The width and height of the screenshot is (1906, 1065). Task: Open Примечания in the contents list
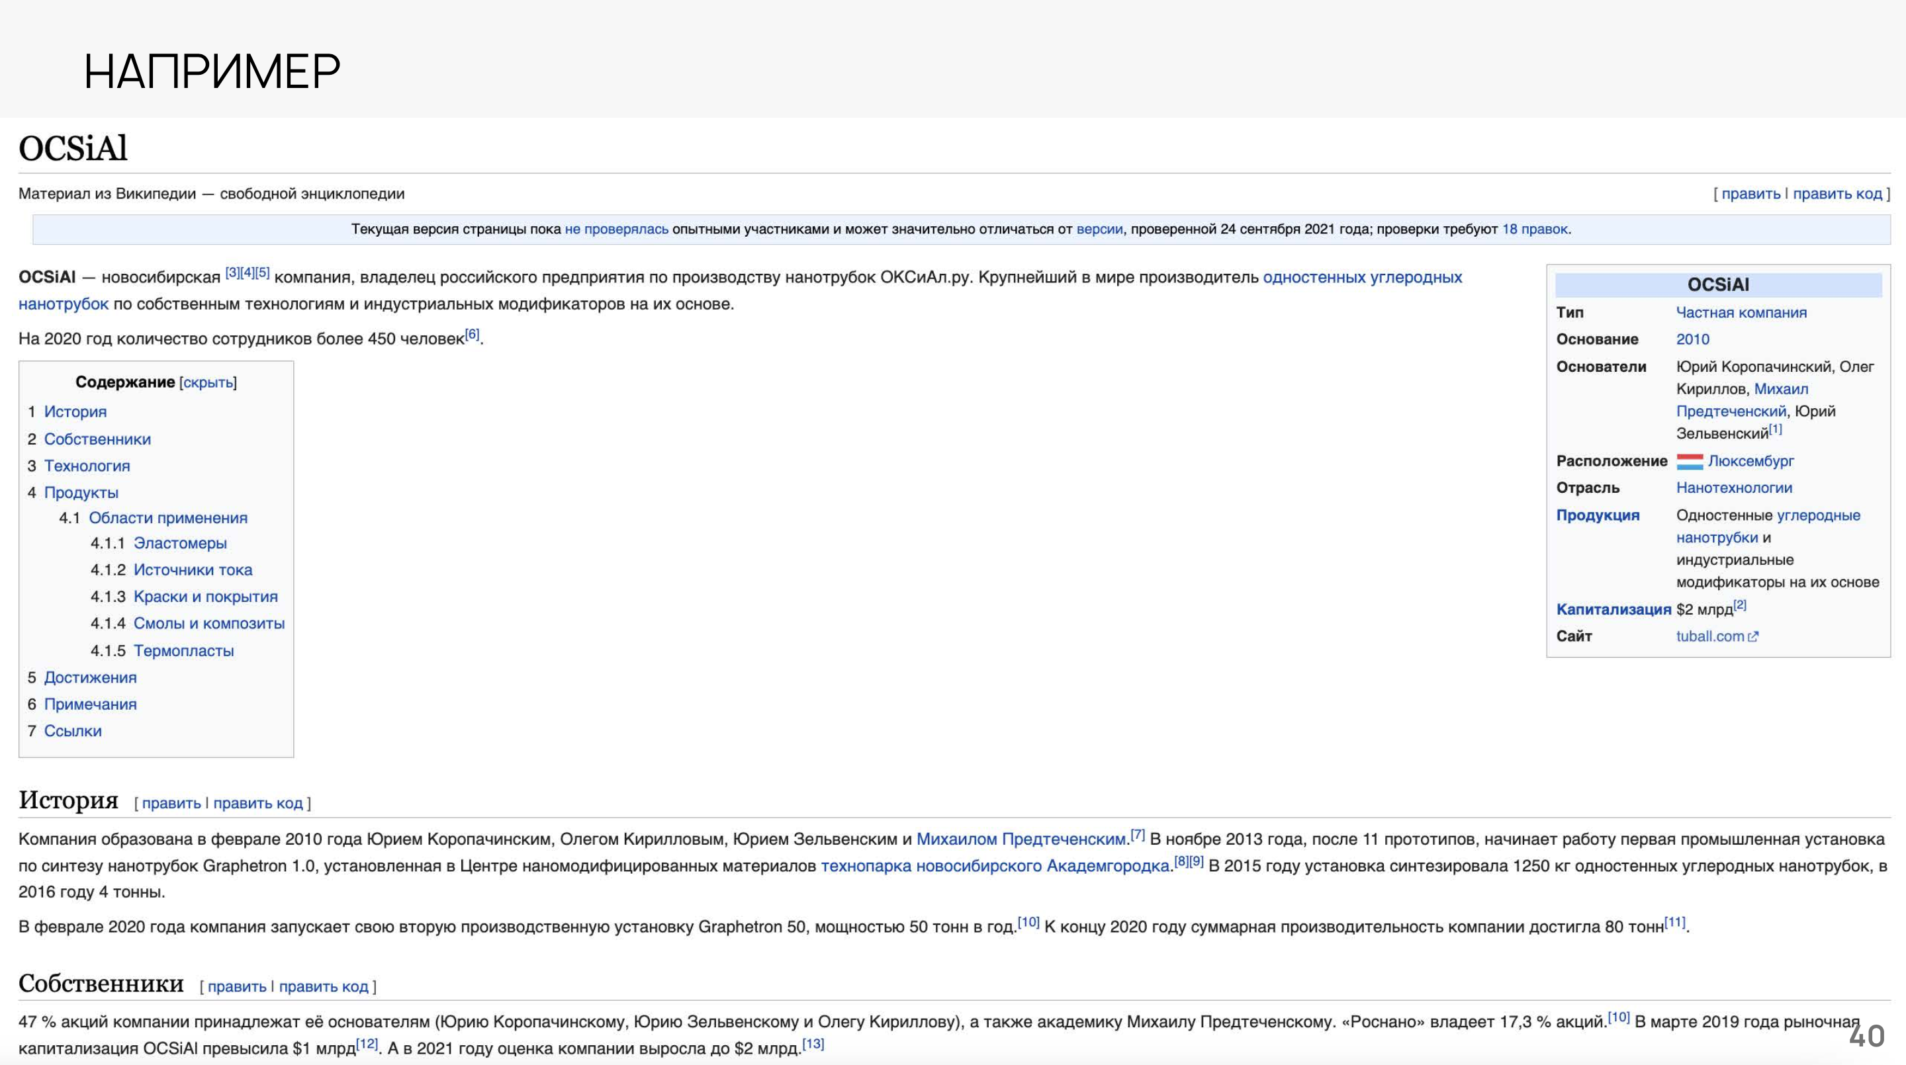pyautogui.click(x=90, y=704)
